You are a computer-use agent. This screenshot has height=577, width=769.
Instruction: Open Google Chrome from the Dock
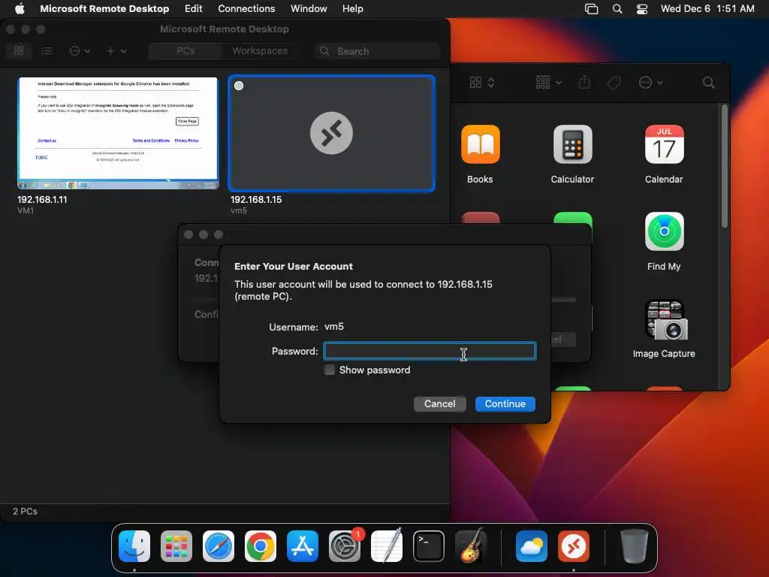click(x=261, y=546)
